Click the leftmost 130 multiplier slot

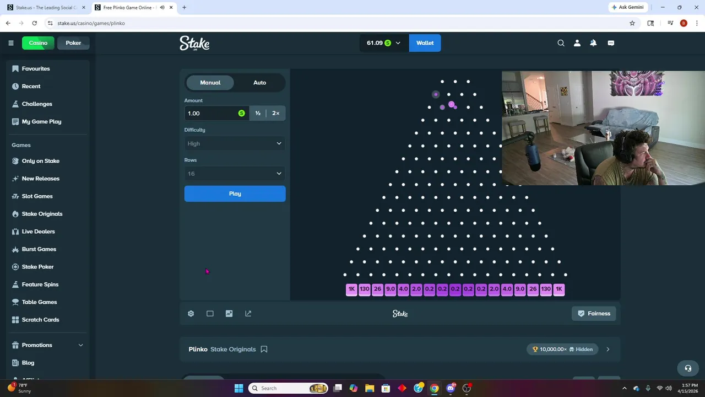coord(365,289)
